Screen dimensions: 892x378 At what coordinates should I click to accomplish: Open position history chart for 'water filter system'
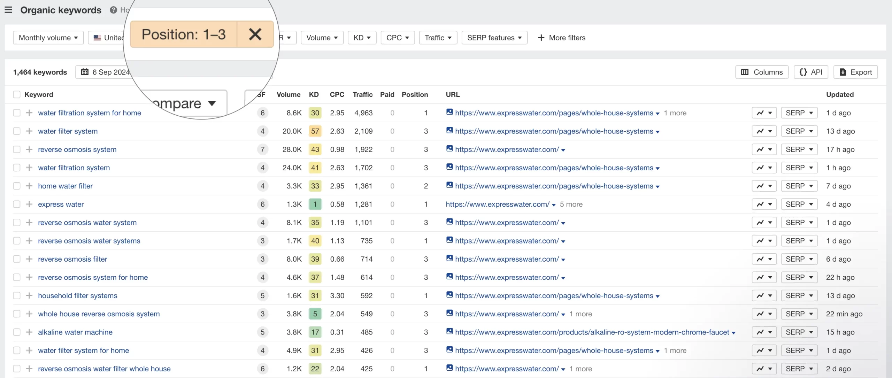(x=764, y=131)
